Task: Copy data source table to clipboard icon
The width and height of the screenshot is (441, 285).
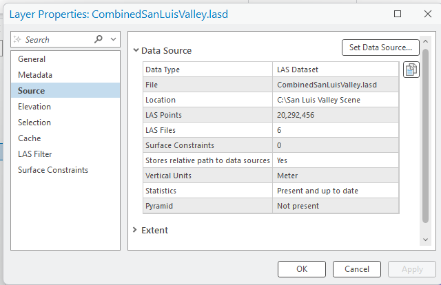Action: 411,70
